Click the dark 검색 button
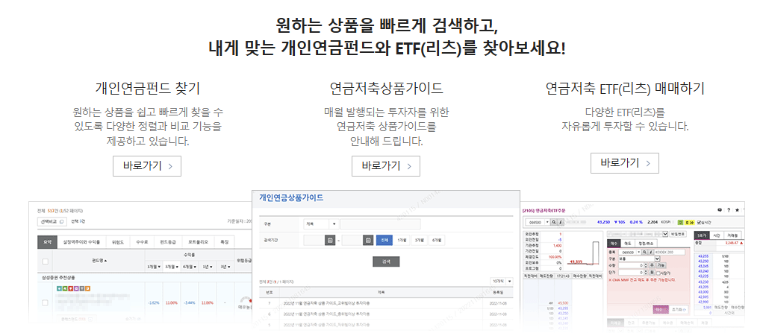This screenshot has width=766, height=333. pyautogui.click(x=386, y=261)
